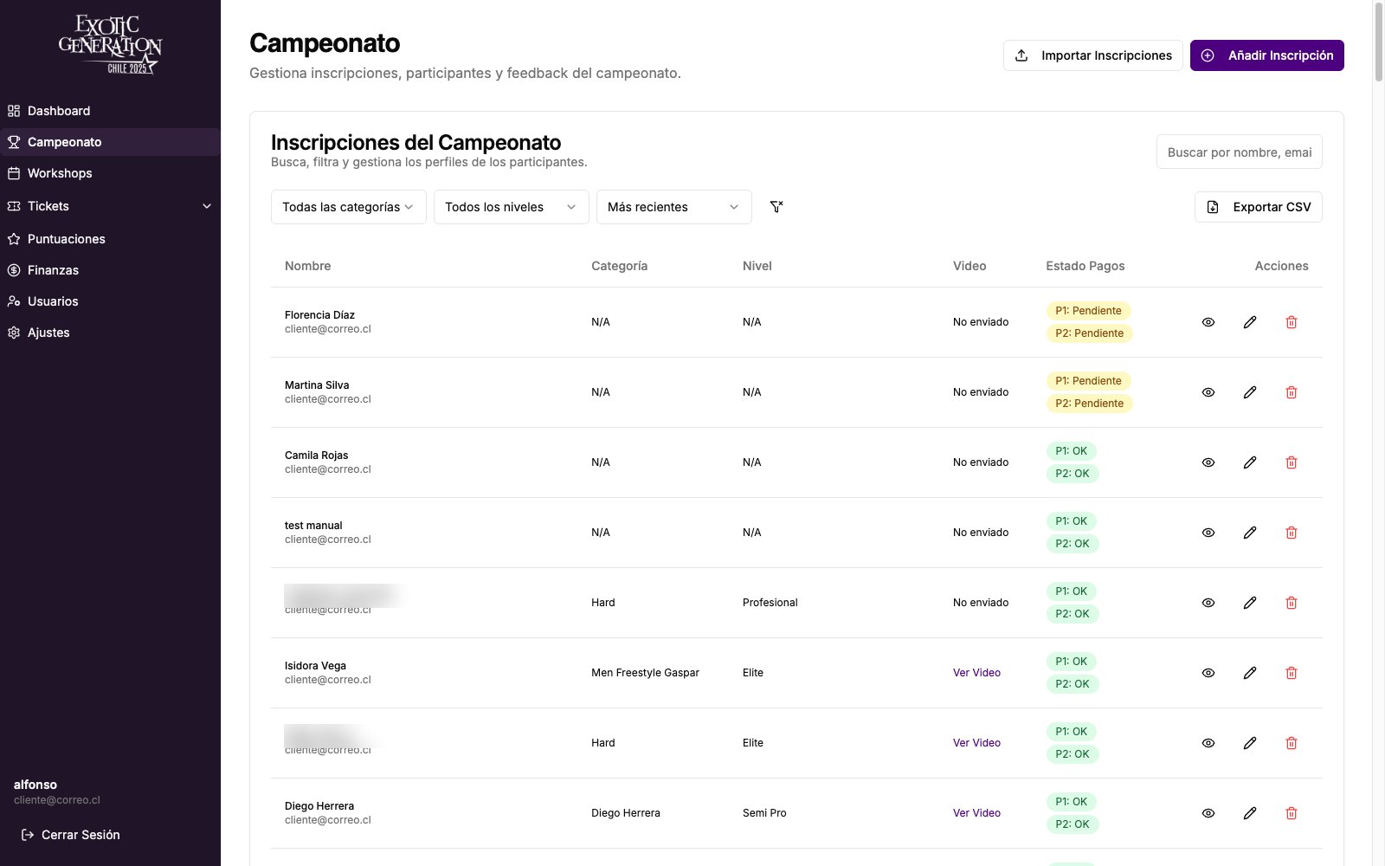Screen dimensions: 1385x866
Task: Click the Puntuaciones star icon
Action: click(14, 239)
